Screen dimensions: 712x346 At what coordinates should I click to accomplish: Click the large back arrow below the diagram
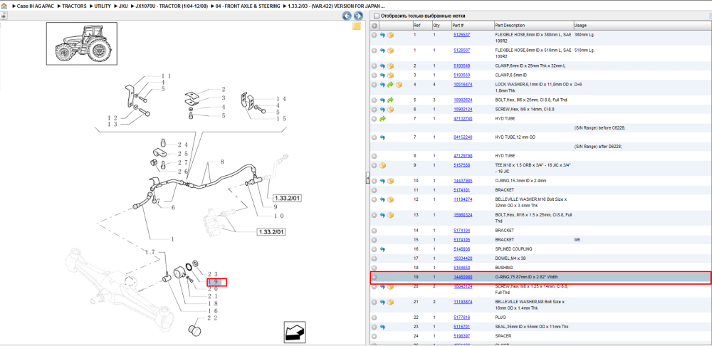(293, 332)
